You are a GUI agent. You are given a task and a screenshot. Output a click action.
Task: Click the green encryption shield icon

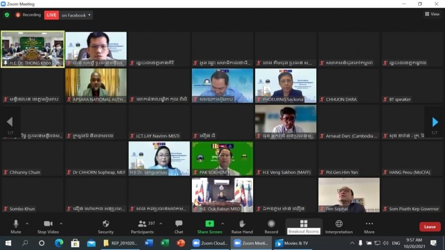(x=7, y=15)
